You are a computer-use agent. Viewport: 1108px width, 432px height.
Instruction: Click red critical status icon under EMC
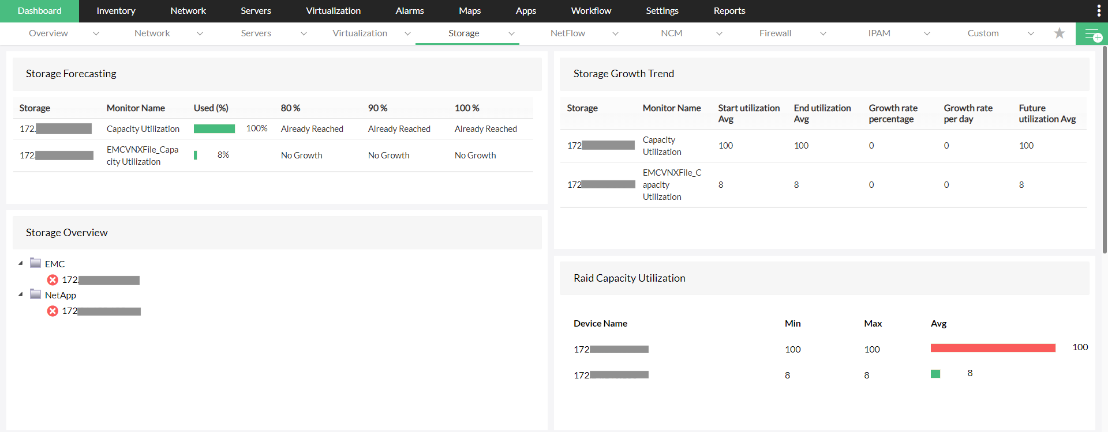(53, 280)
